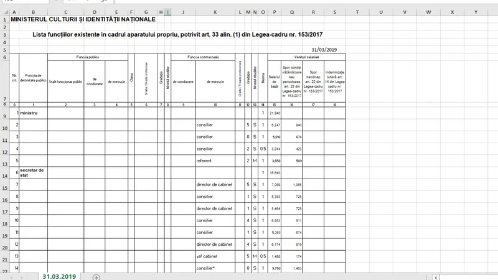Select row 14 header

click(x=4, y=173)
